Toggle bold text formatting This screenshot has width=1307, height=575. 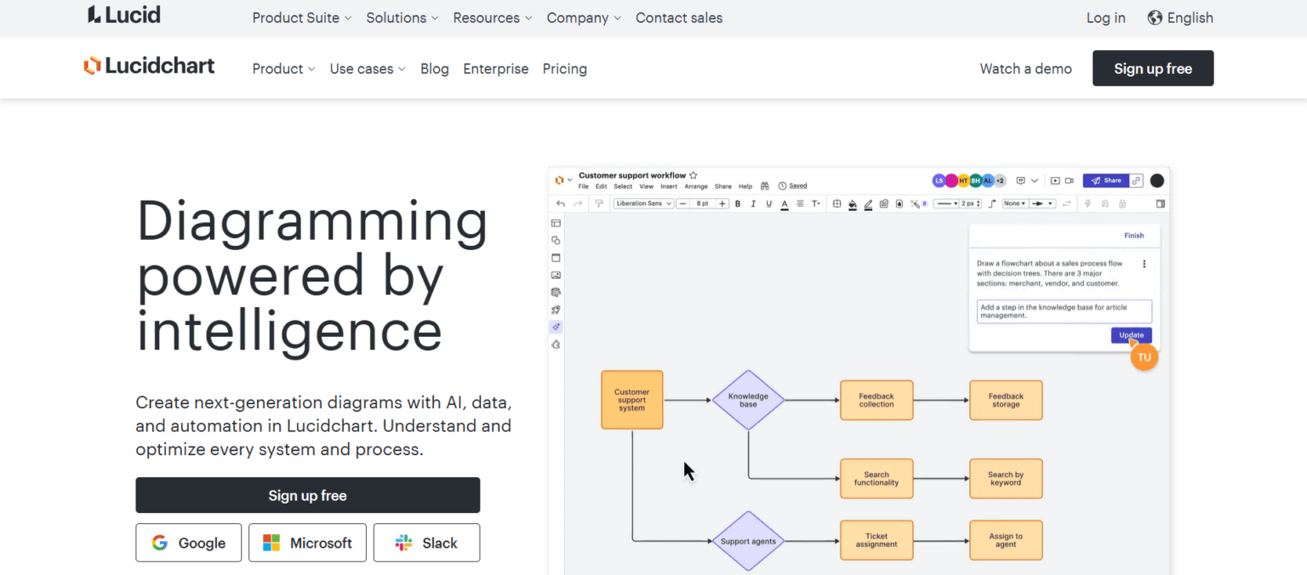coord(738,203)
